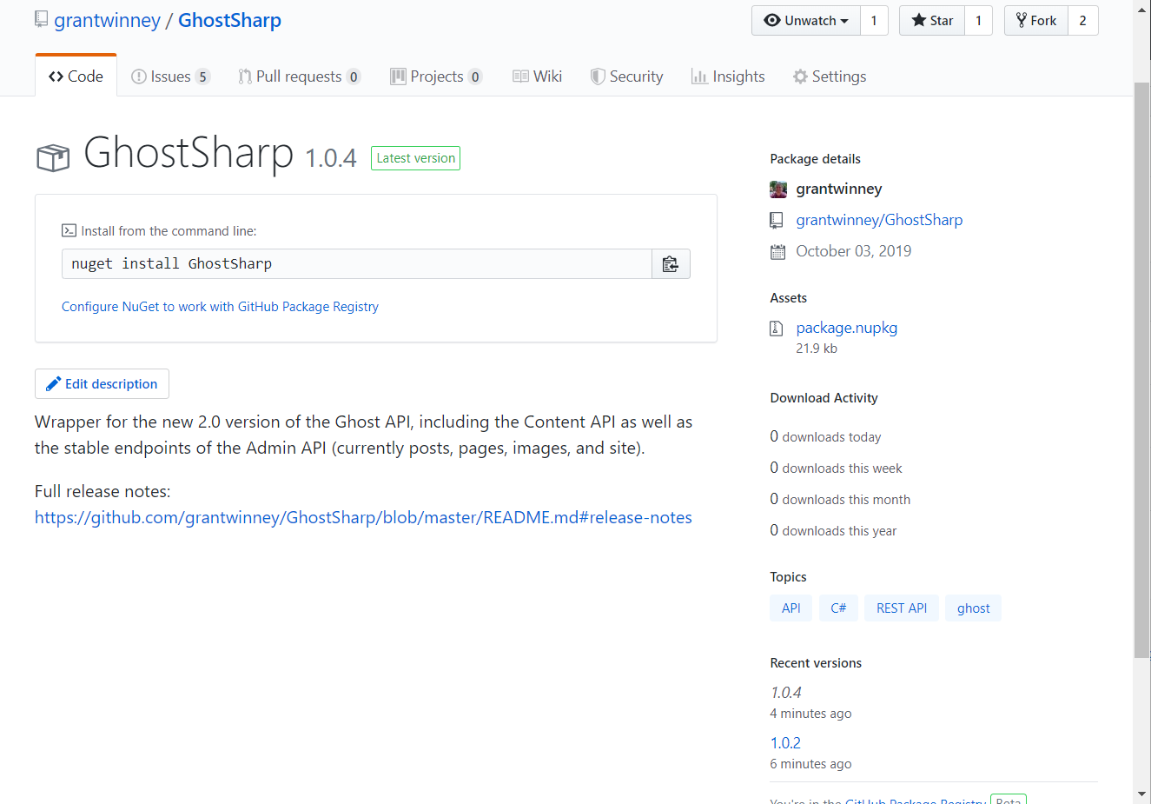The width and height of the screenshot is (1151, 804).
Task: Open version 1.0.2 from Recent versions
Action: [x=785, y=743]
